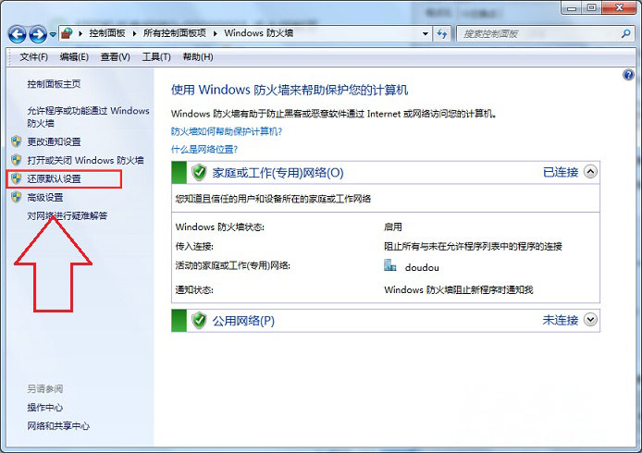Open 打开或关闭 Windows 防火墙

86,160
